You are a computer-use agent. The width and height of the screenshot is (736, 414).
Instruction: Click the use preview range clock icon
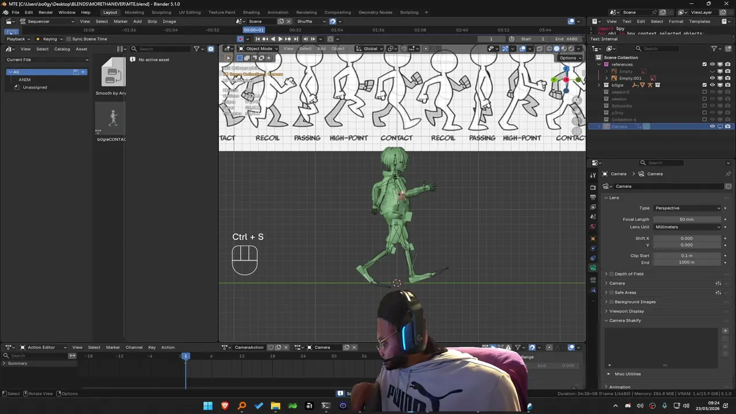pyautogui.click(x=512, y=39)
